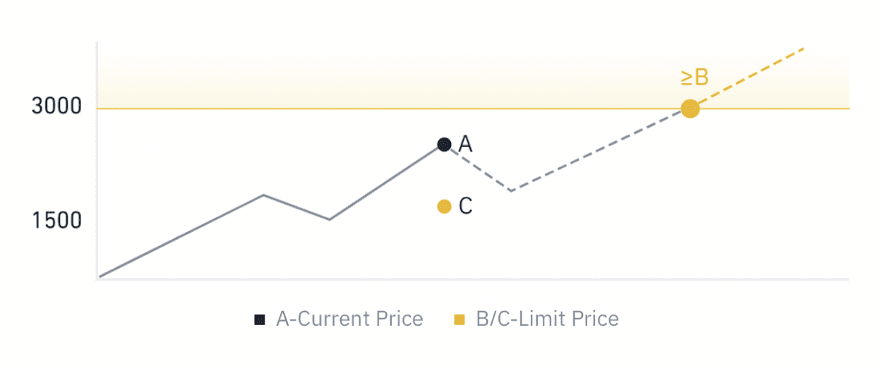Click the gray dashed line's lowest point
This screenshot has height=371, width=878.
click(511, 190)
